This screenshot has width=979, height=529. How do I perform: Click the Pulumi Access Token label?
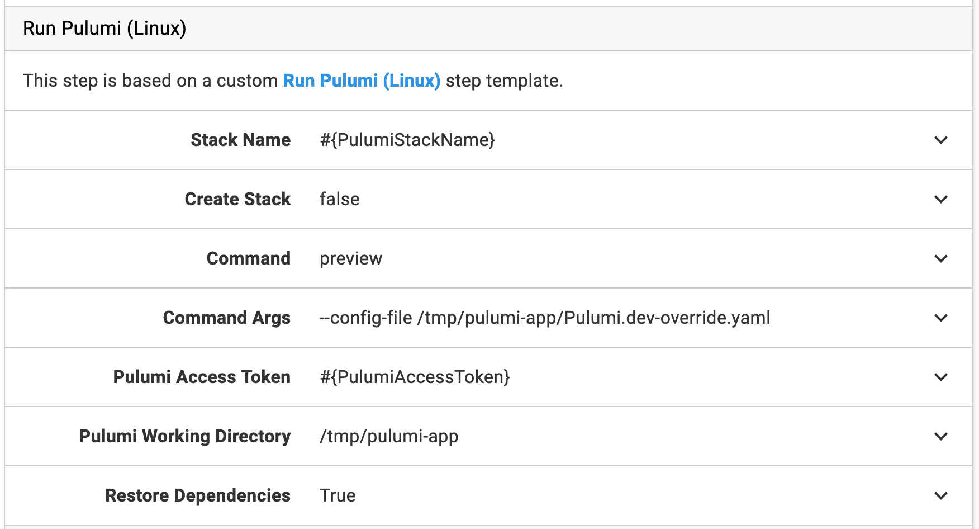(x=202, y=377)
